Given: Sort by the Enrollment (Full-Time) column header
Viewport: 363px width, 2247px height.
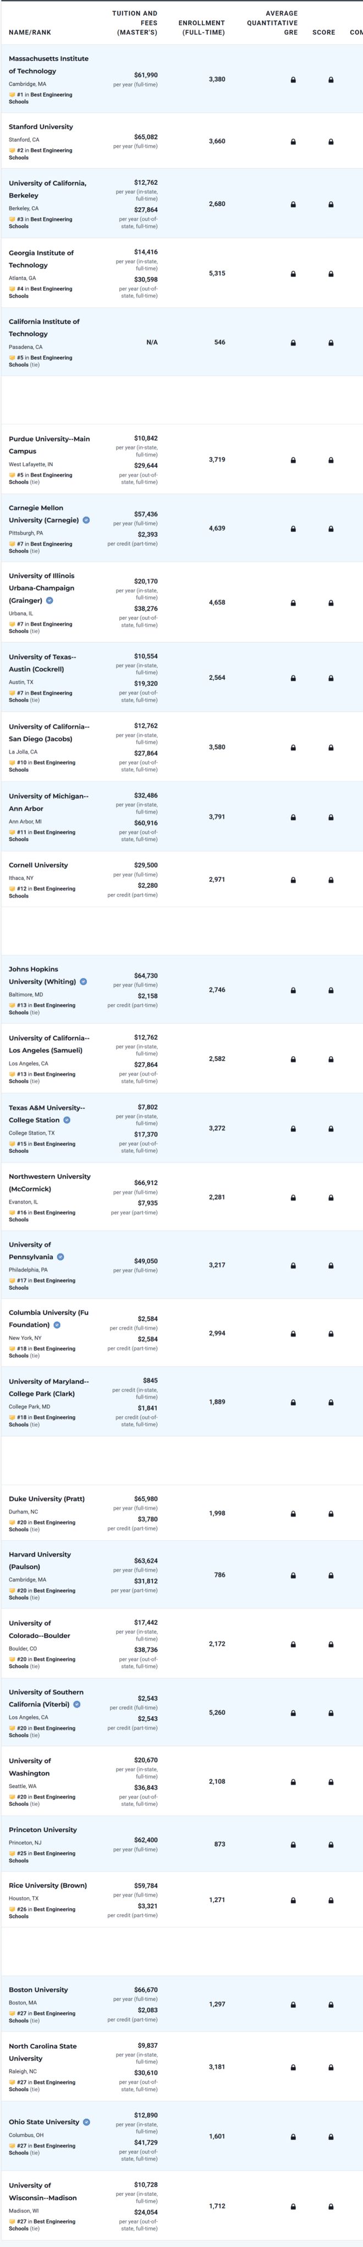Looking at the screenshot, I should coord(201,28).
